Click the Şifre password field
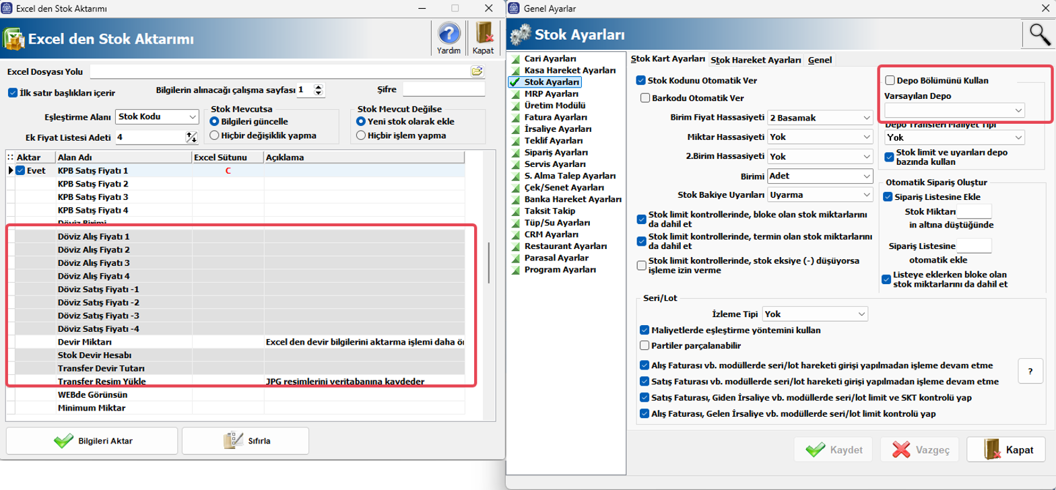This screenshot has width=1056, height=490. click(444, 90)
